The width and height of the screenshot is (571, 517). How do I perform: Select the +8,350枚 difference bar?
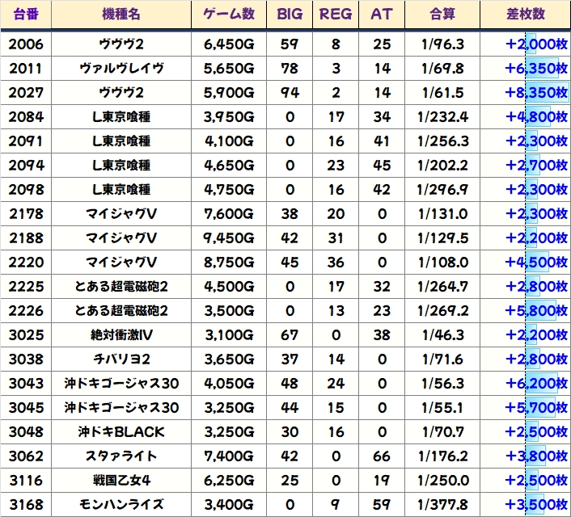[x=536, y=92]
